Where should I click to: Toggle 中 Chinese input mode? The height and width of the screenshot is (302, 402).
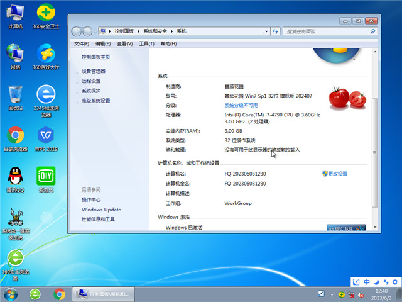point(367,282)
